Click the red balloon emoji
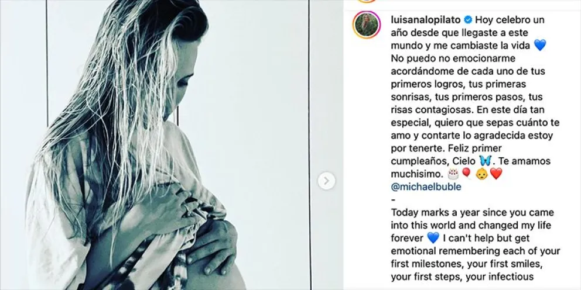581x290 pixels. tap(466, 174)
